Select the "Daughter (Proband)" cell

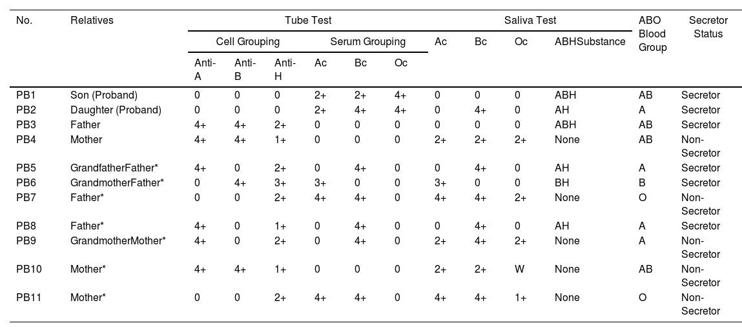point(116,110)
